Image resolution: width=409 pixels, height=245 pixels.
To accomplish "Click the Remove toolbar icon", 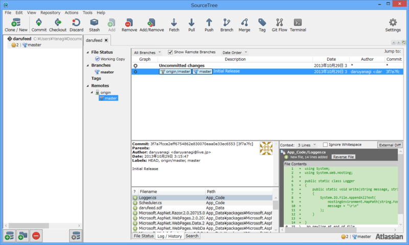I will coord(129,25).
